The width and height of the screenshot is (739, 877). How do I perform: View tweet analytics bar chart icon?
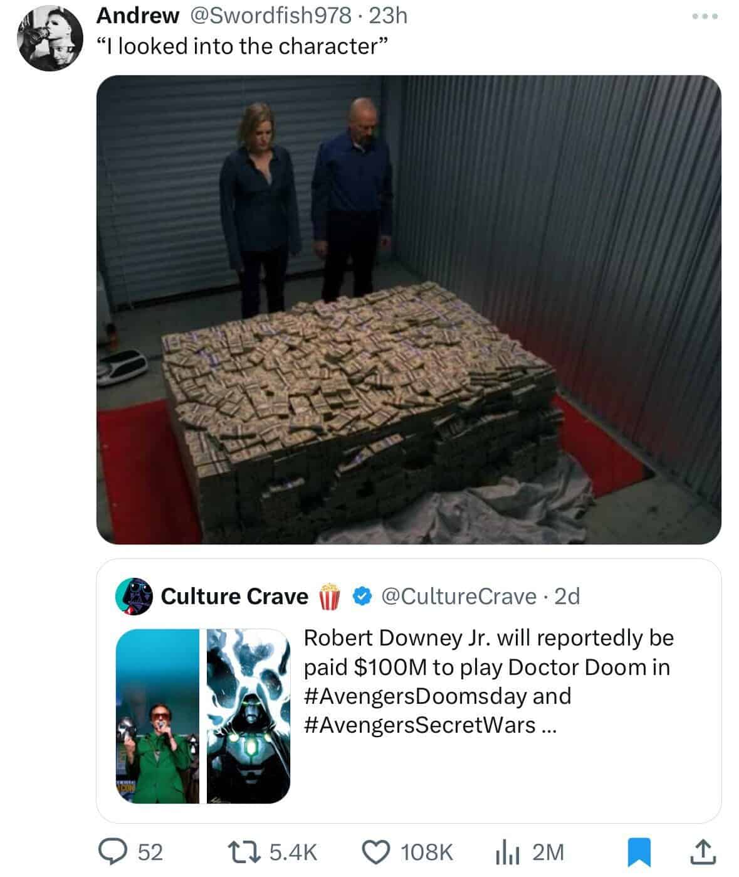(508, 852)
